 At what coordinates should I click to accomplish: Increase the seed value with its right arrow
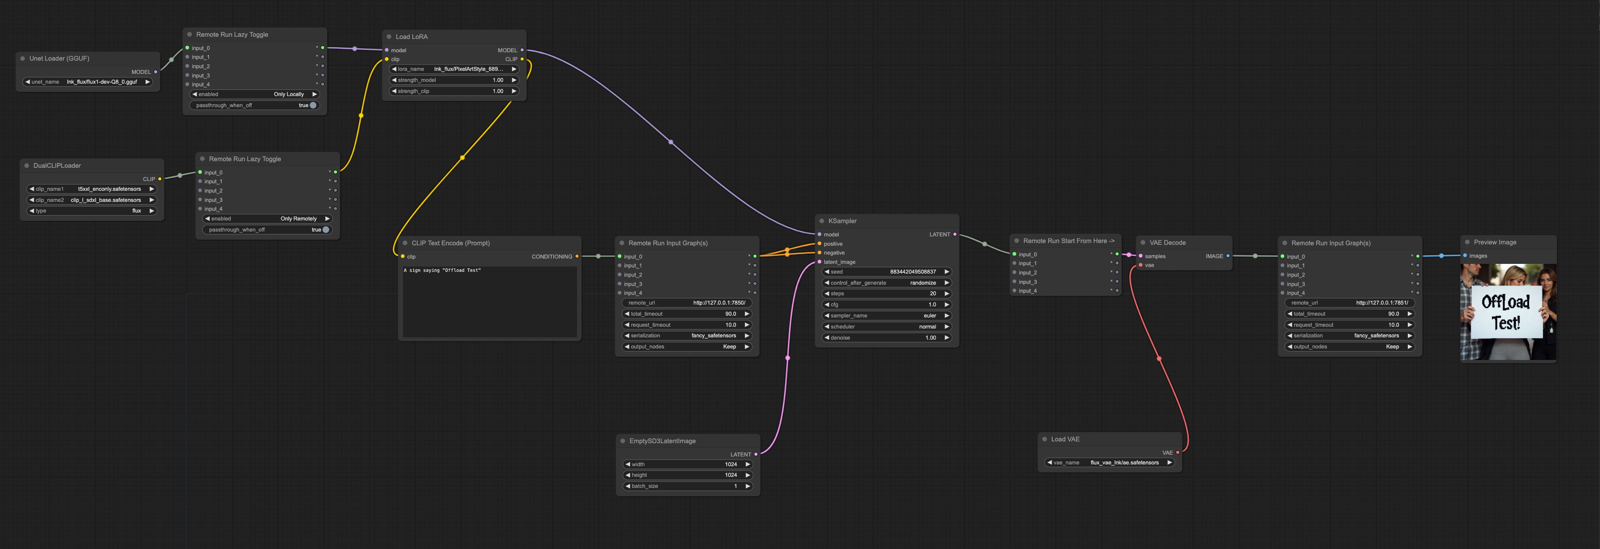coord(947,272)
